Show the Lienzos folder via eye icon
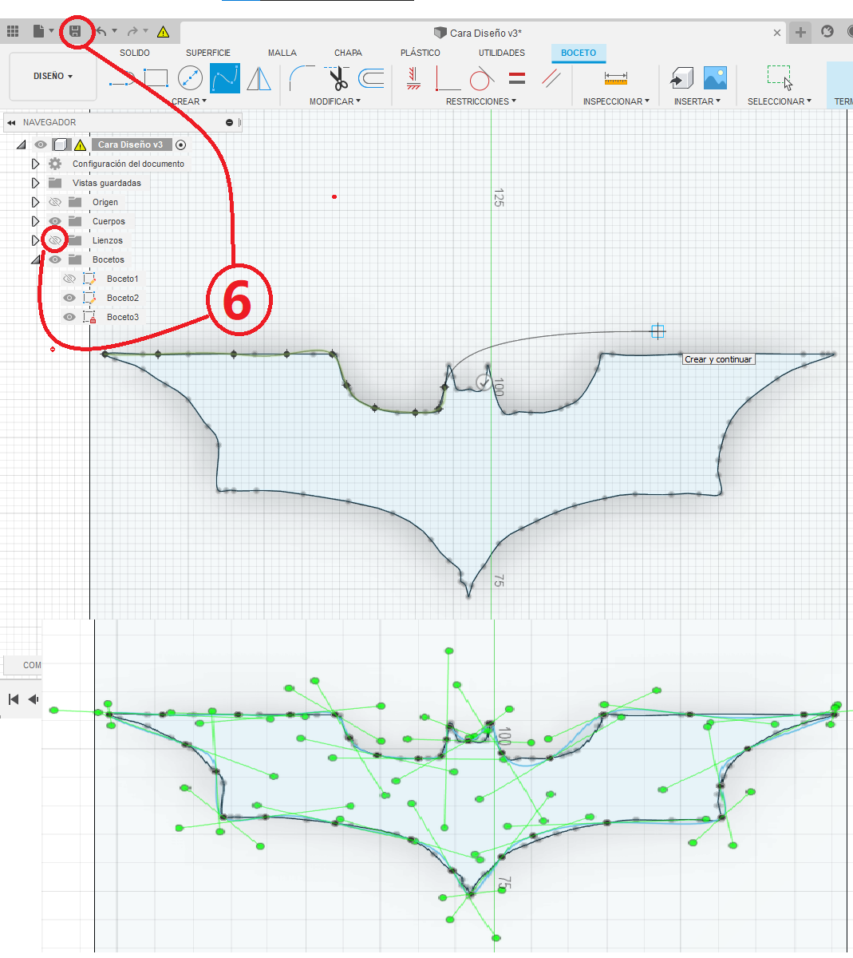This screenshot has height=958, width=853. pyautogui.click(x=55, y=240)
